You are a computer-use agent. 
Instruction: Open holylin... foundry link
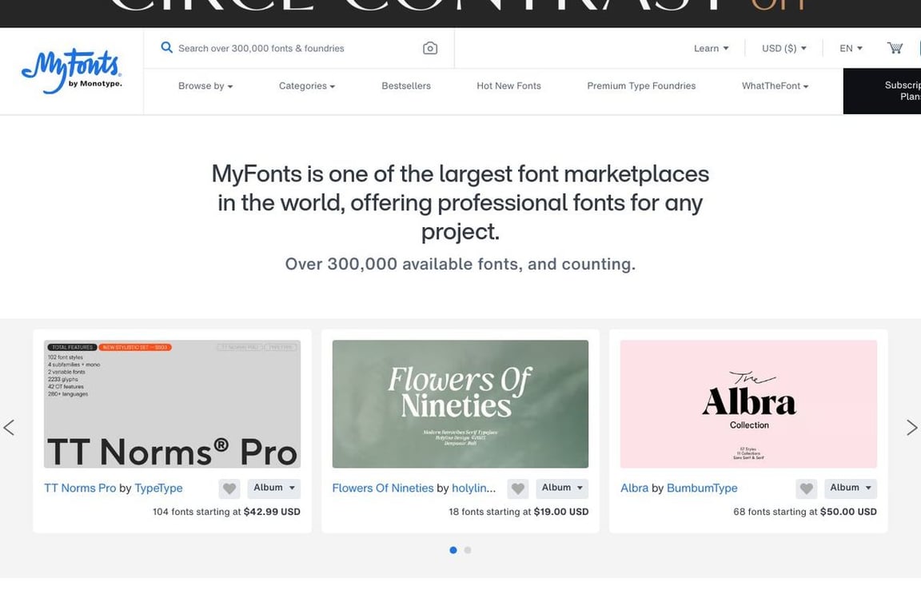pyautogui.click(x=473, y=488)
